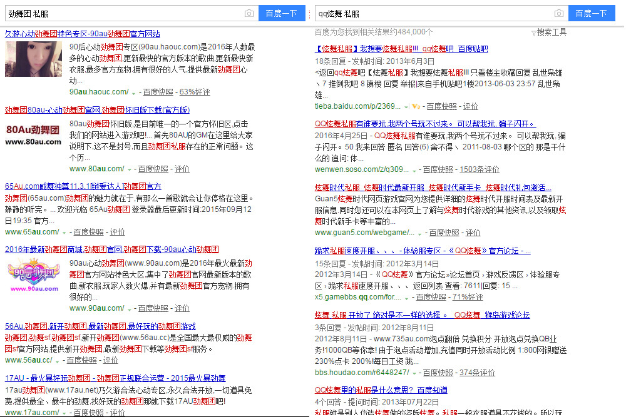Click 百度一下 button for qq炫舞 私服 search
Image resolution: width=626 pixels, height=417 pixels.
pyautogui.click(x=592, y=13)
